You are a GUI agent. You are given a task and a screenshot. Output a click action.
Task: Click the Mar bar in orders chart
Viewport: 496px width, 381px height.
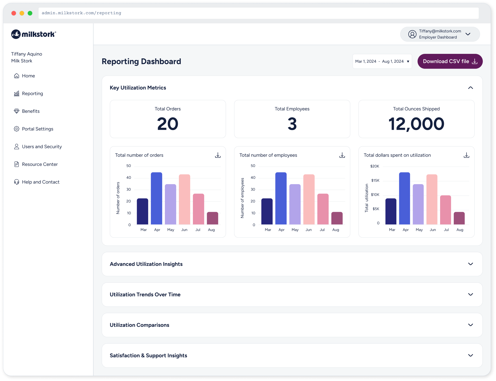coord(143,211)
